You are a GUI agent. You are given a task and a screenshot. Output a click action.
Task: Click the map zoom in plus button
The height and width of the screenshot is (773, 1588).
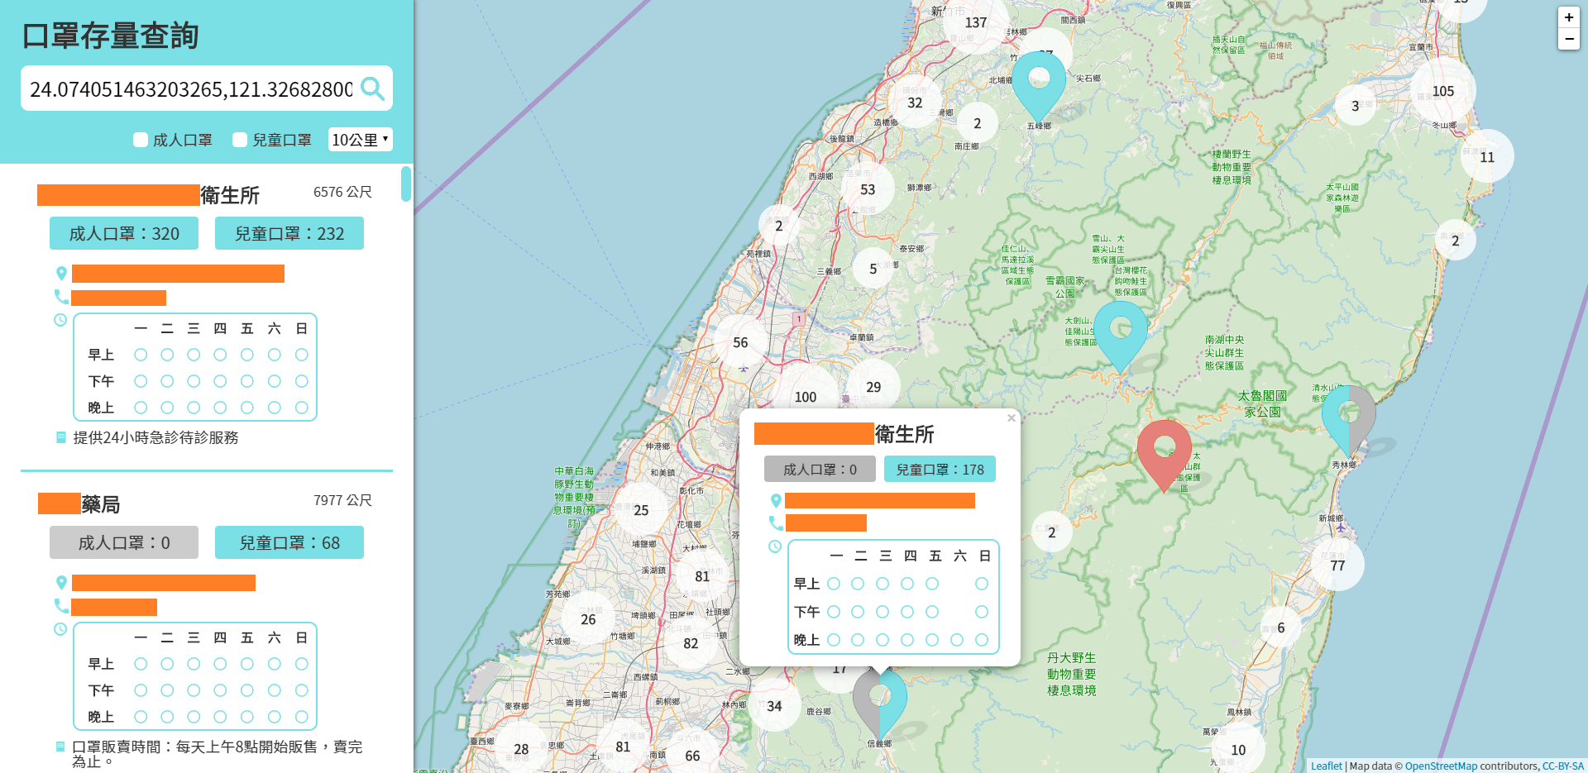[x=1568, y=17]
